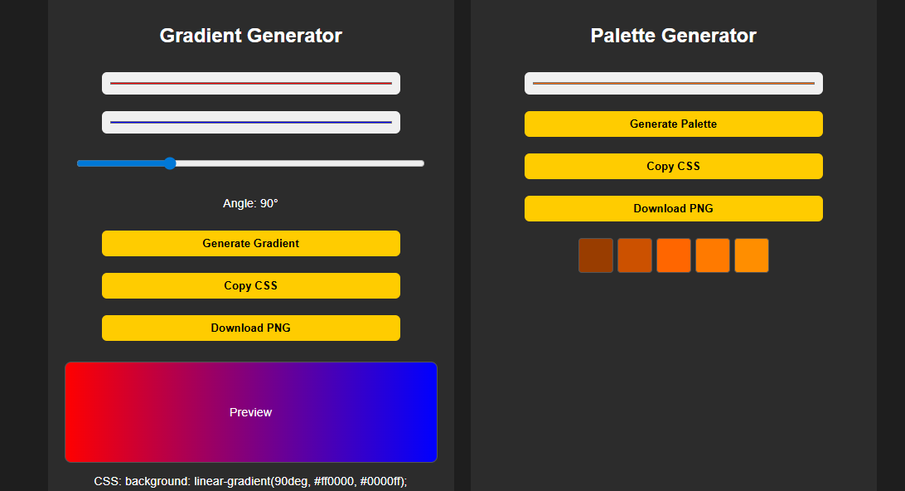Open the red start color picker
The image size is (905, 491).
(250, 83)
